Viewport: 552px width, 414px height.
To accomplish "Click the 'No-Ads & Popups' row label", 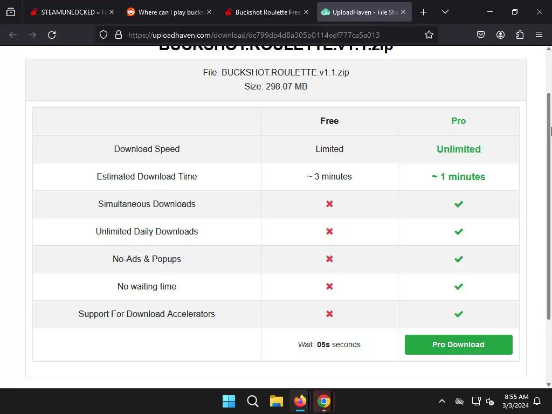I will pos(147,259).
